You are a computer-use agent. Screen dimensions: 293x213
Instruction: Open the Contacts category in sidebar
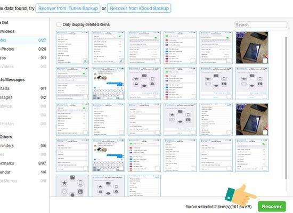[23, 88]
